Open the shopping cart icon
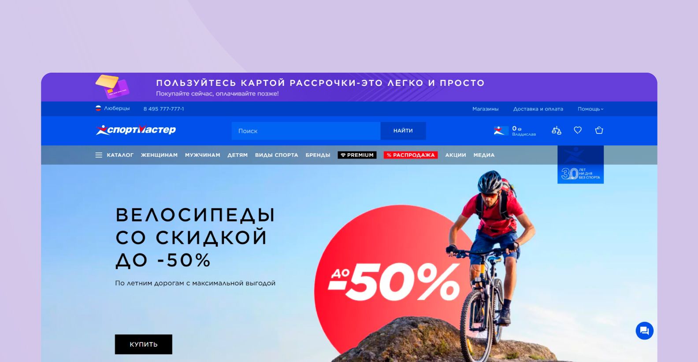The width and height of the screenshot is (698, 362). point(599,130)
